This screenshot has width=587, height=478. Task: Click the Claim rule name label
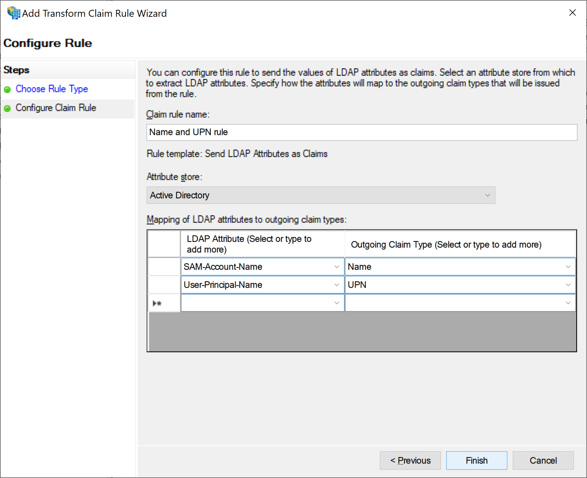point(178,114)
